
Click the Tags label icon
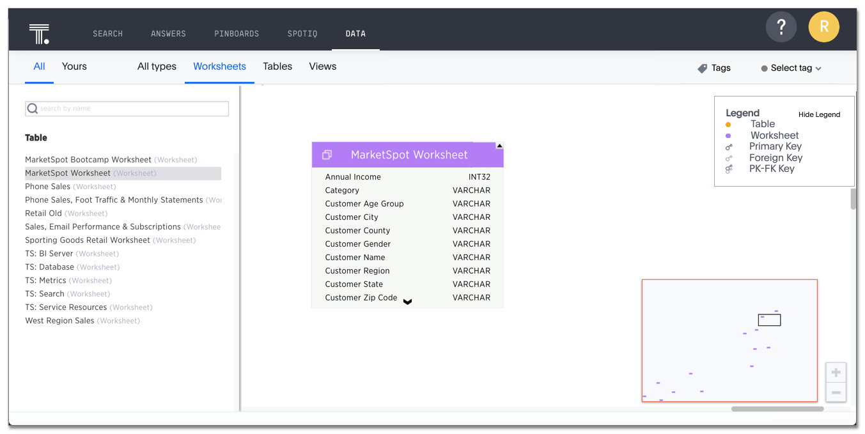click(701, 68)
